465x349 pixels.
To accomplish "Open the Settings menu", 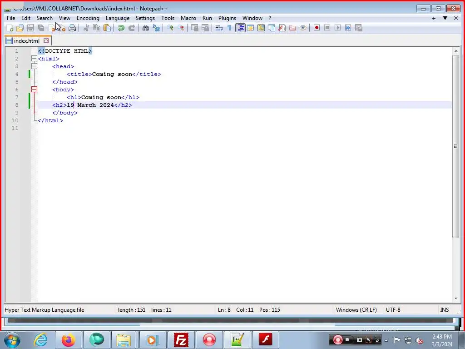I will click(145, 18).
